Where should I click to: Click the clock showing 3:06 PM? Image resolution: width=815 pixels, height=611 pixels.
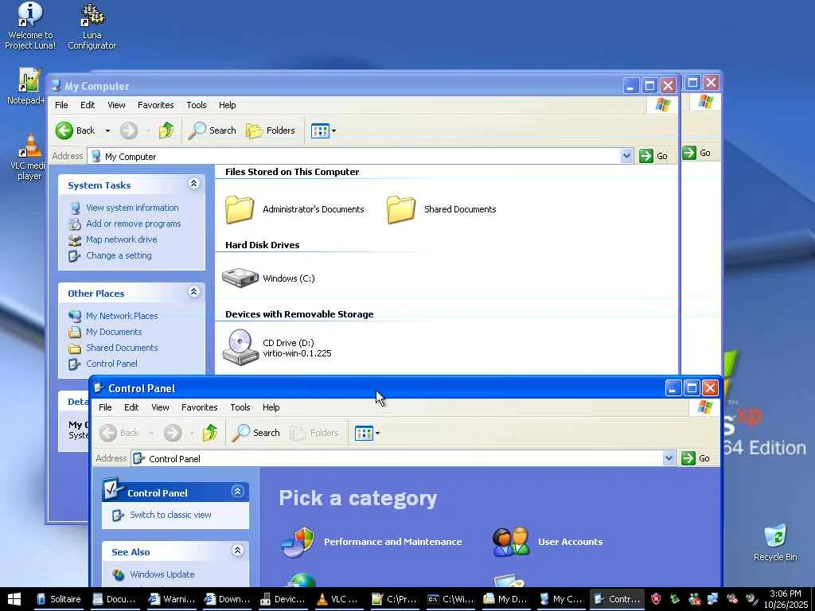pos(786,593)
